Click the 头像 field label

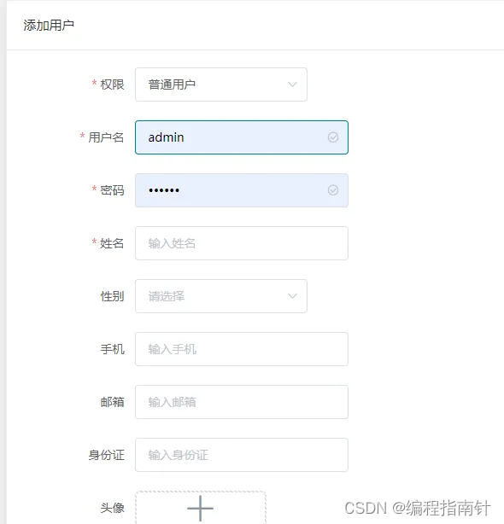click(x=113, y=508)
